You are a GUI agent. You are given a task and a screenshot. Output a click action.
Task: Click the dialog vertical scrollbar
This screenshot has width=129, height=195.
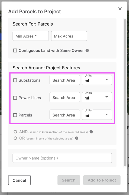[125, 93]
